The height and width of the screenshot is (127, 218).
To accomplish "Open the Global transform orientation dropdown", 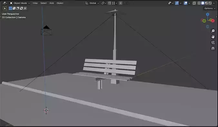I will [x=92, y=3].
